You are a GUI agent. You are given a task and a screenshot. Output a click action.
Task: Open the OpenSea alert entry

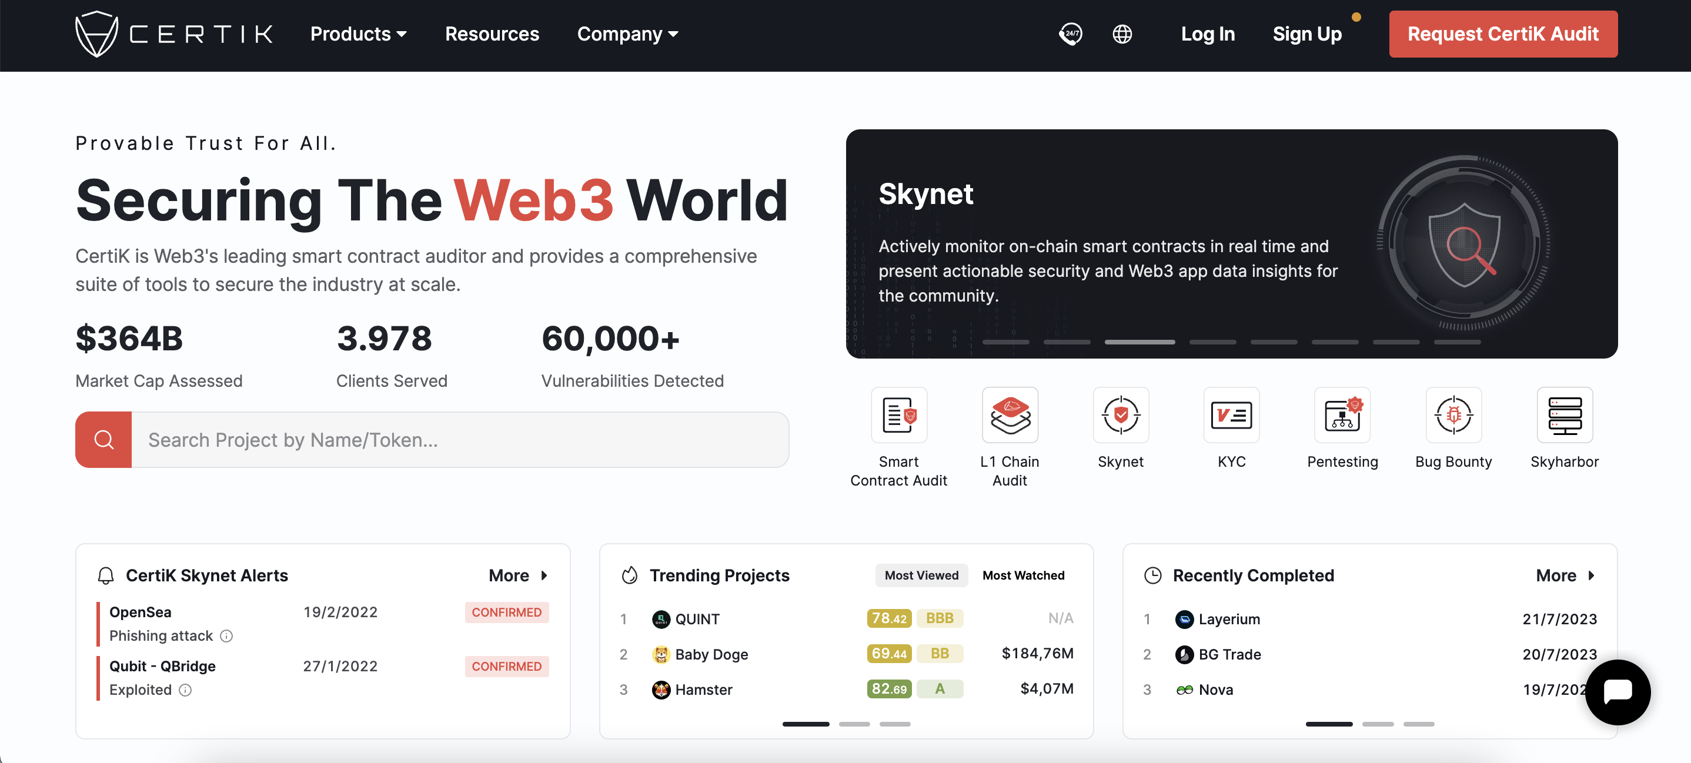click(x=322, y=624)
